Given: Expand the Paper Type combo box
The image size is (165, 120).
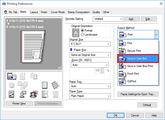Looking at the screenshot, I should pyautogui.click(x=90, y=96).
